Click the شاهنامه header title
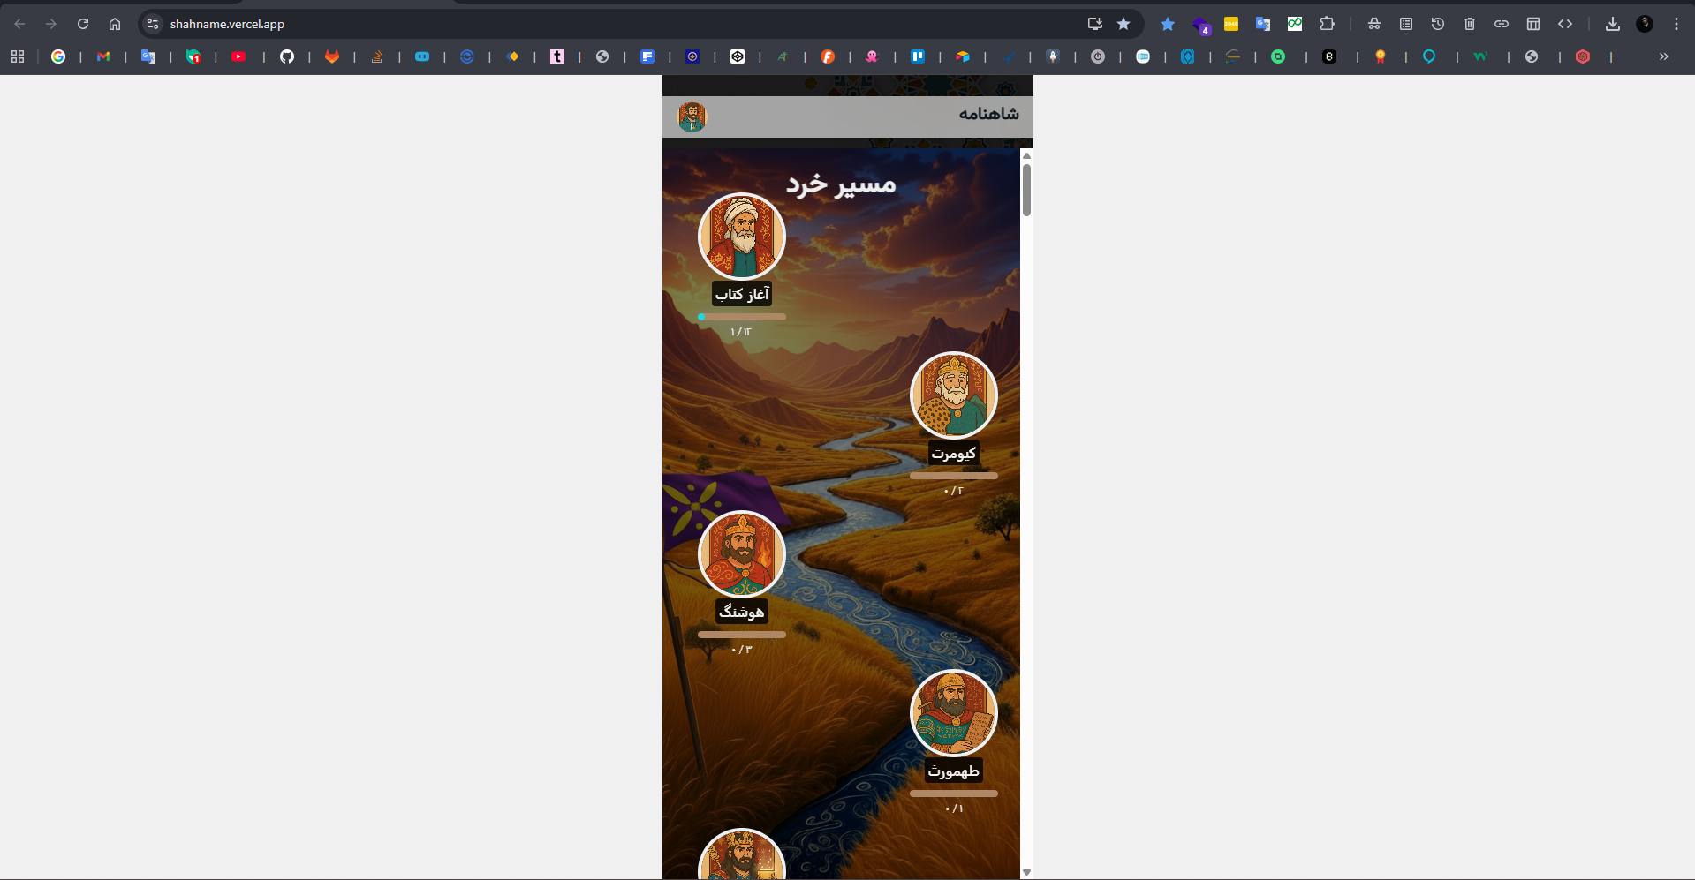Viewport: 1695px width, 880px height. (988, 114)
